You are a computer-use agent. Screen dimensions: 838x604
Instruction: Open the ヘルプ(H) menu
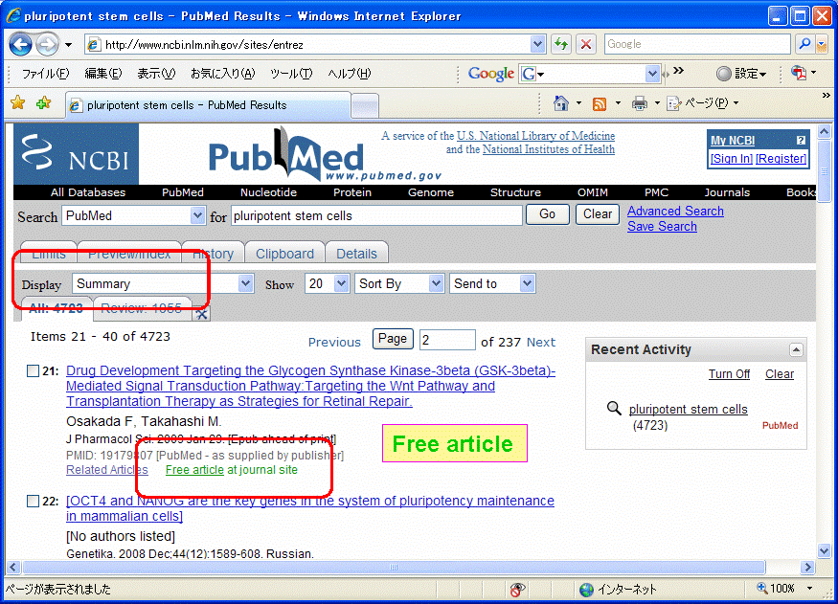tap(349, 74)
